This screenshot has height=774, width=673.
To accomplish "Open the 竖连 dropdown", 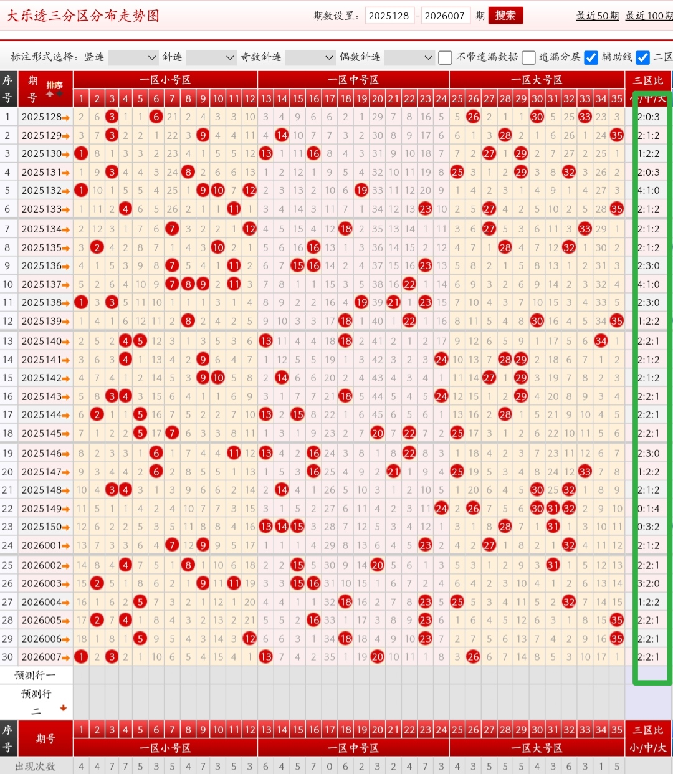I will click(x=133, y=57).
